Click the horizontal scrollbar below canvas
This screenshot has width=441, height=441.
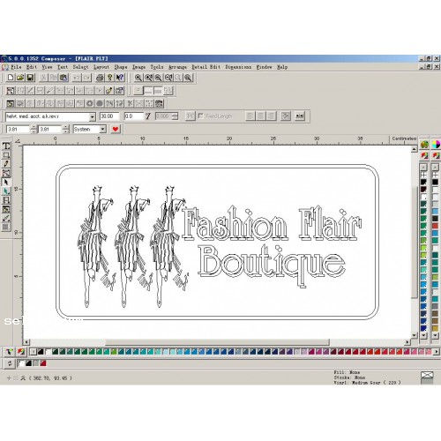click(216, 342)
